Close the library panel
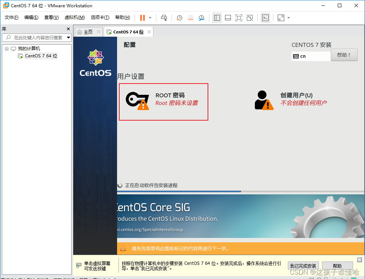Viewport: 365px width, 279px height. point(68,29)
